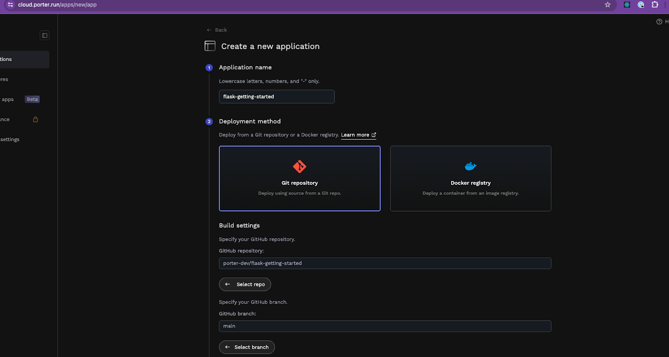Image resolution: width=669 pixels, height=357 pixels.
Task: Click the help question mark icon
Action: pos(659,22)
